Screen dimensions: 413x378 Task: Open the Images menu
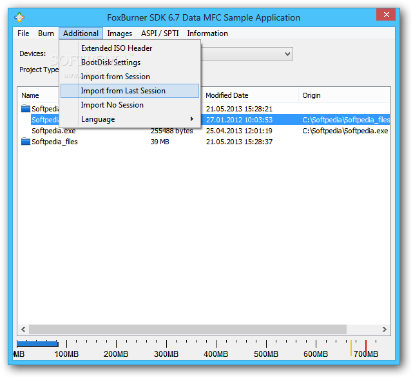click(120, 33)
